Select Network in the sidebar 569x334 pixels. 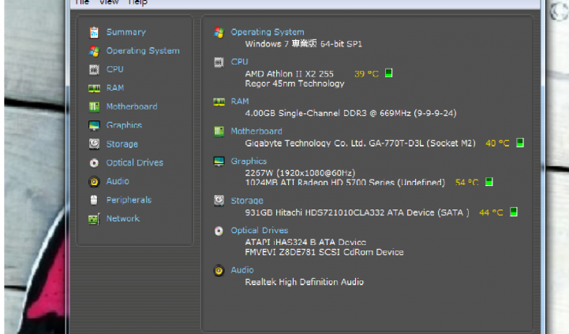coord(122,219)
